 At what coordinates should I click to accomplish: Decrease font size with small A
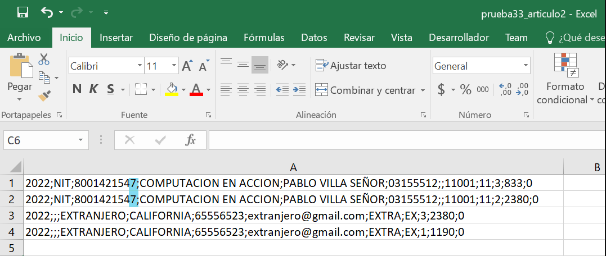coord(204,66)
